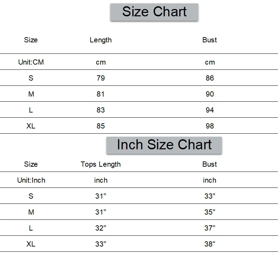Screen dimensions: 278x258
Task: Select the 83 length value for size L
Action: 100,110
